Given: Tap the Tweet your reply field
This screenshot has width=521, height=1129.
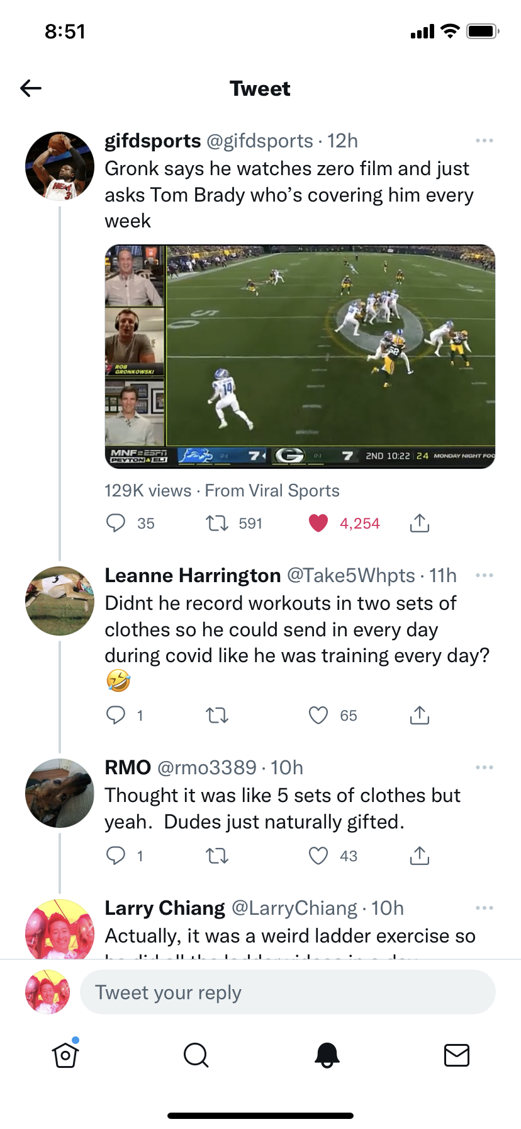Looking at the screenshot, I should tap(288, 992).
